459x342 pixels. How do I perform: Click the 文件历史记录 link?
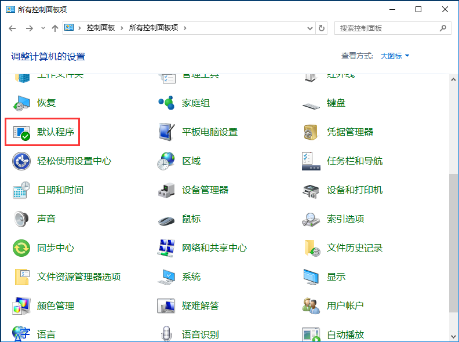tap(355, 248)
